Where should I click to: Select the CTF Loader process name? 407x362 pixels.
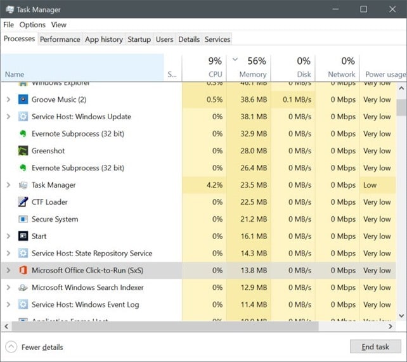[49, 202]
